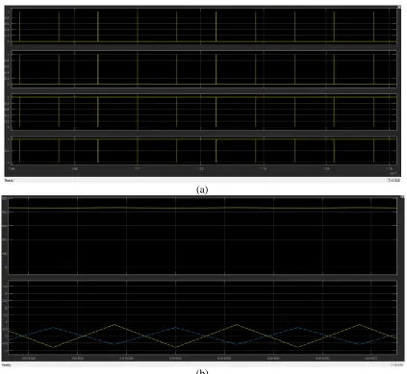This screenshot has width=407, height=374.
Task: Click the time offset readout under scope (a)
Action: [x=394, y=181]
